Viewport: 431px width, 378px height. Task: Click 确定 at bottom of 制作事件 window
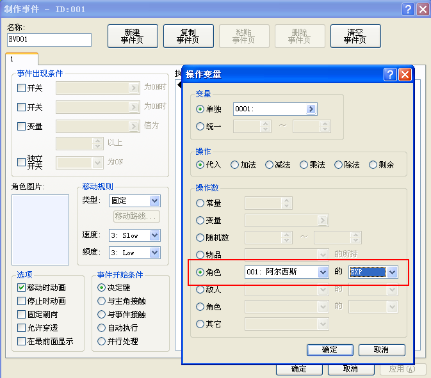coord(299,370)
